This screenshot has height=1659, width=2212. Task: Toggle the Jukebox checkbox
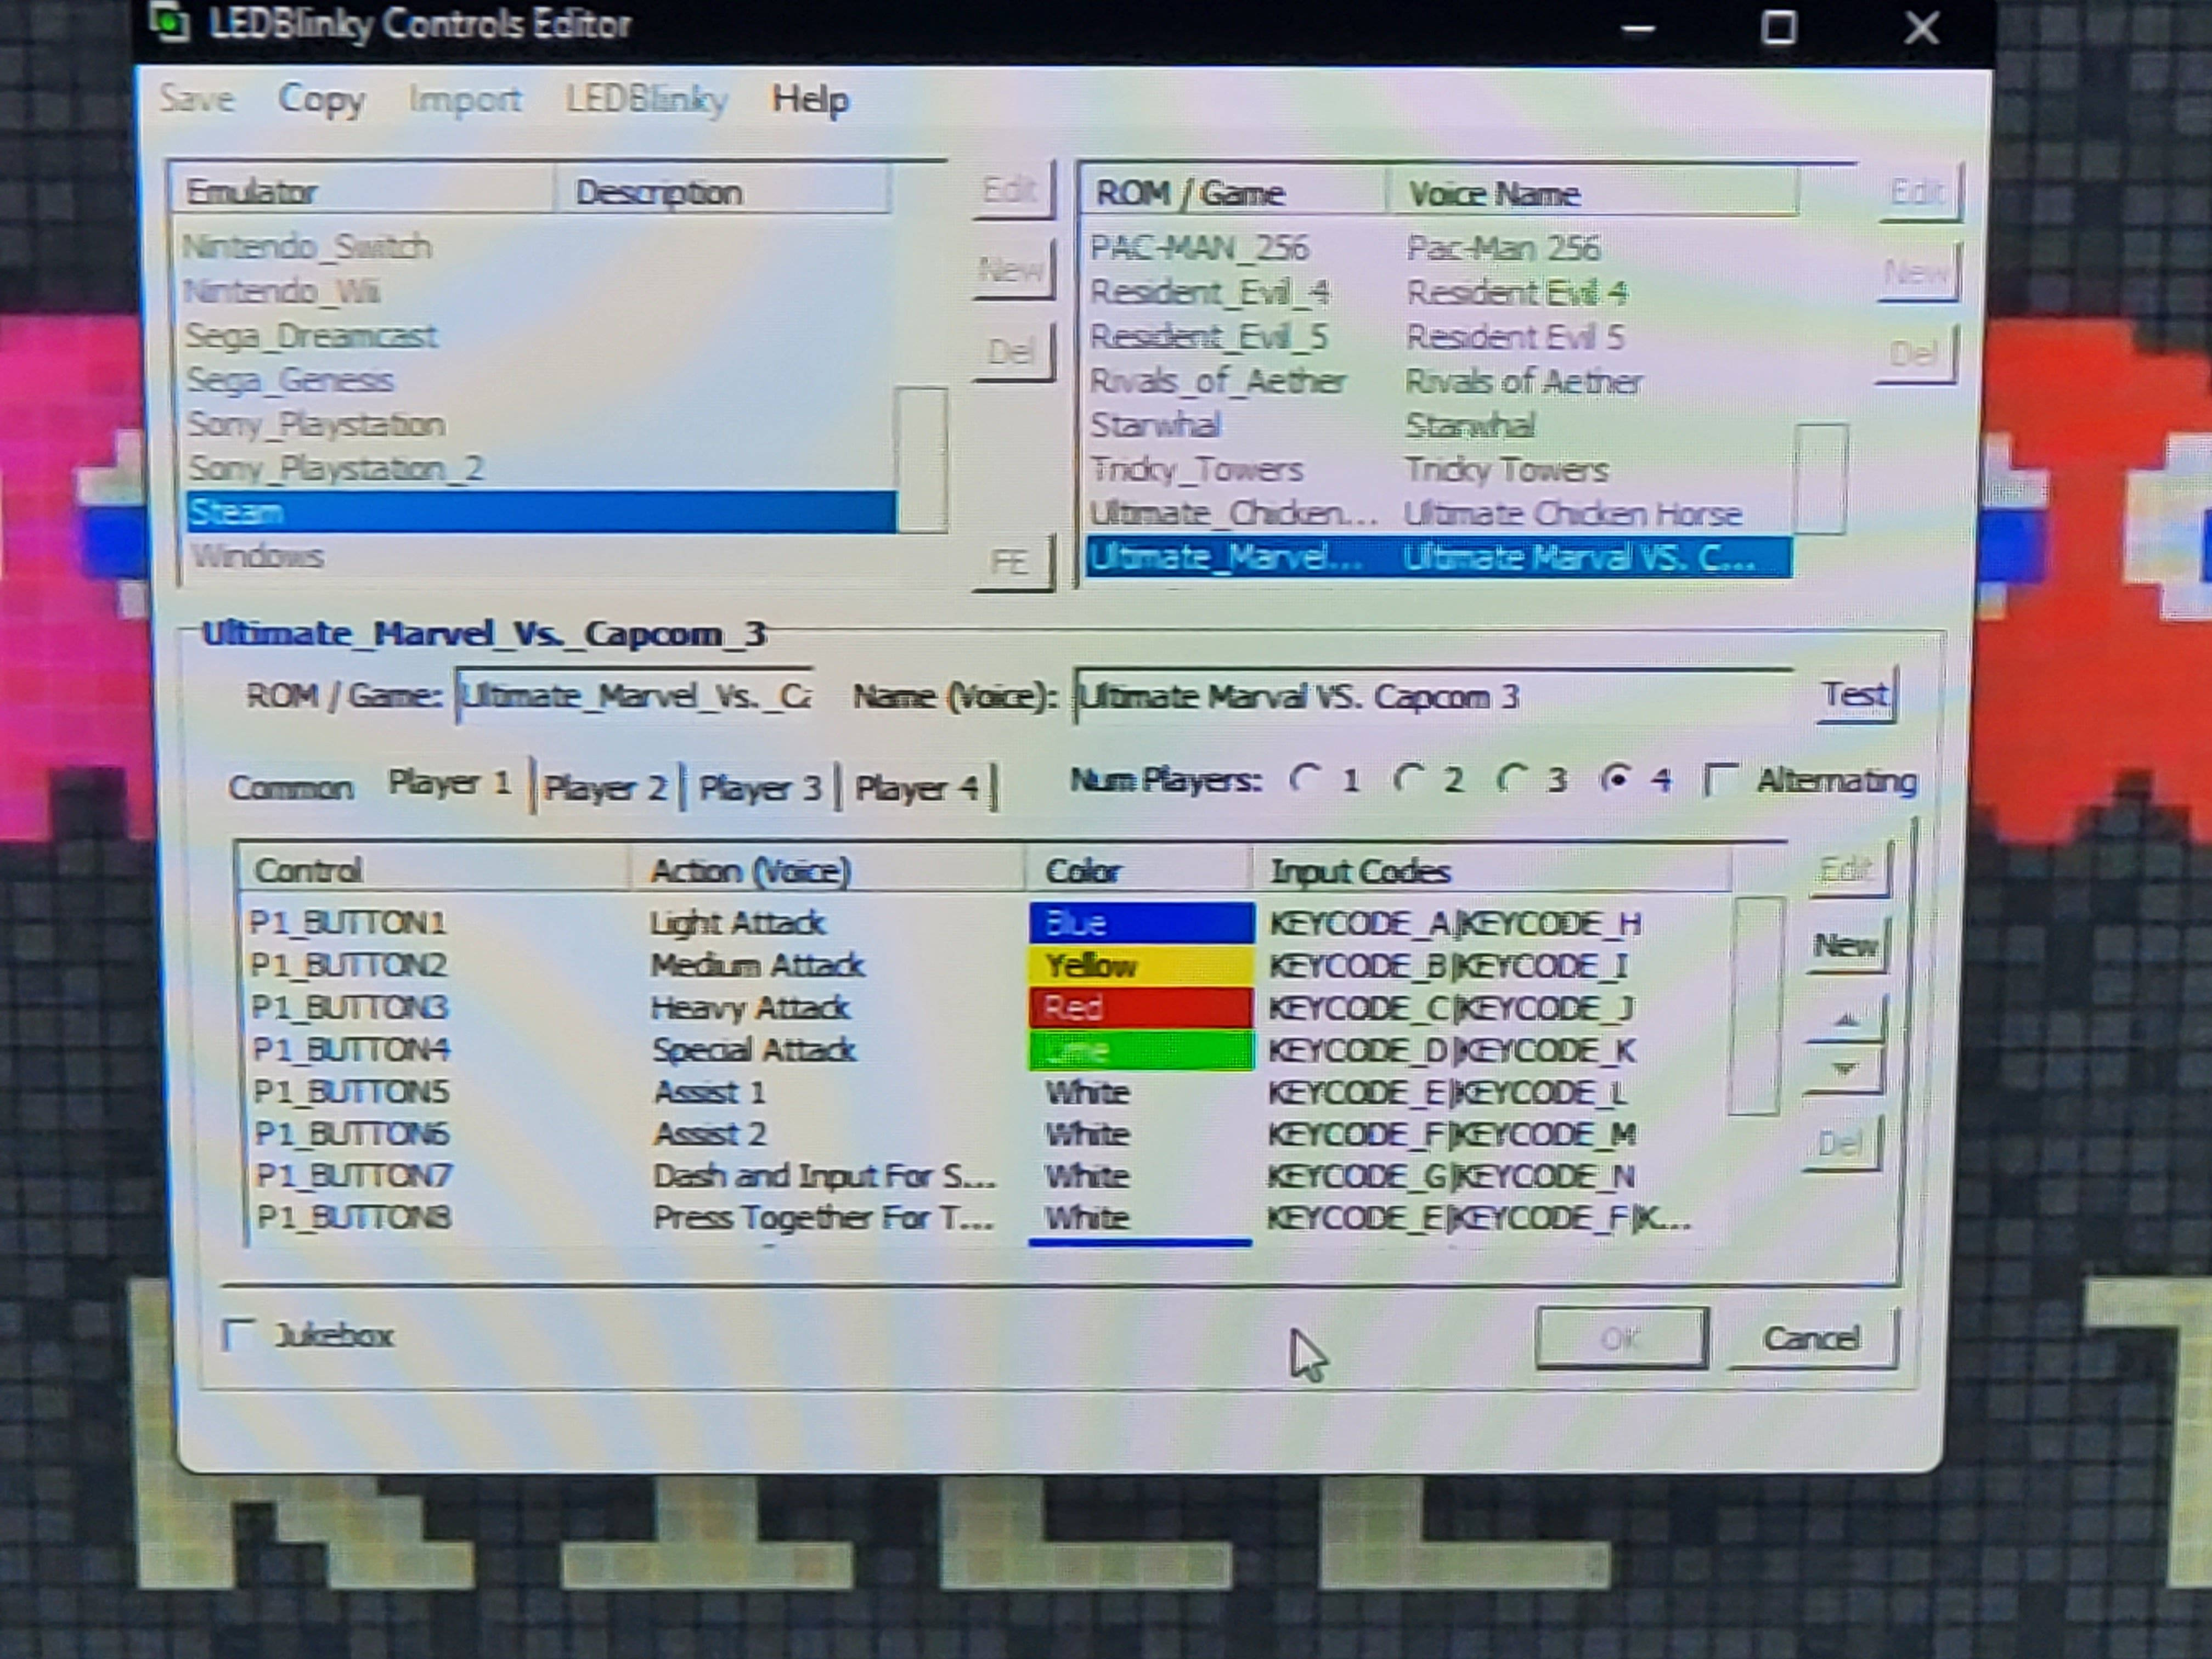point(309,1335)
